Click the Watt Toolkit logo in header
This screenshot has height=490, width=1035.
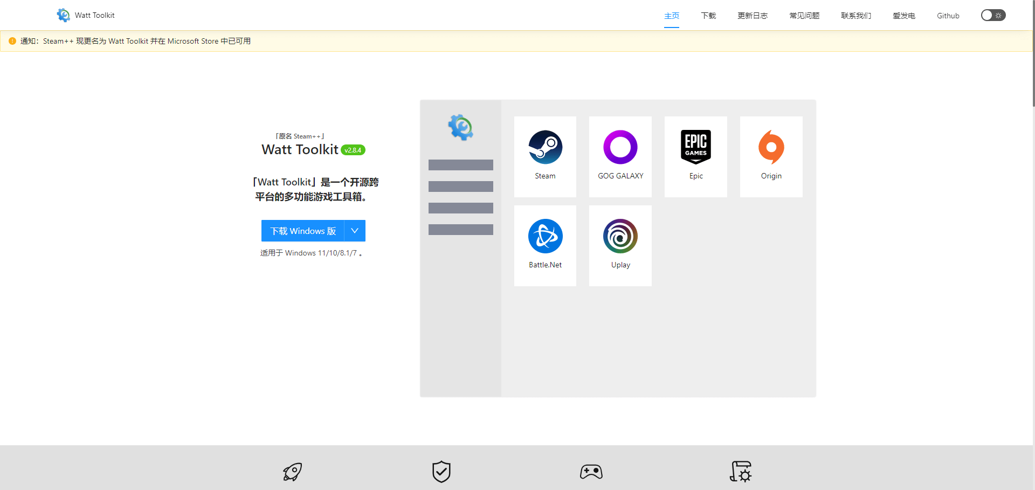(64, 15)
